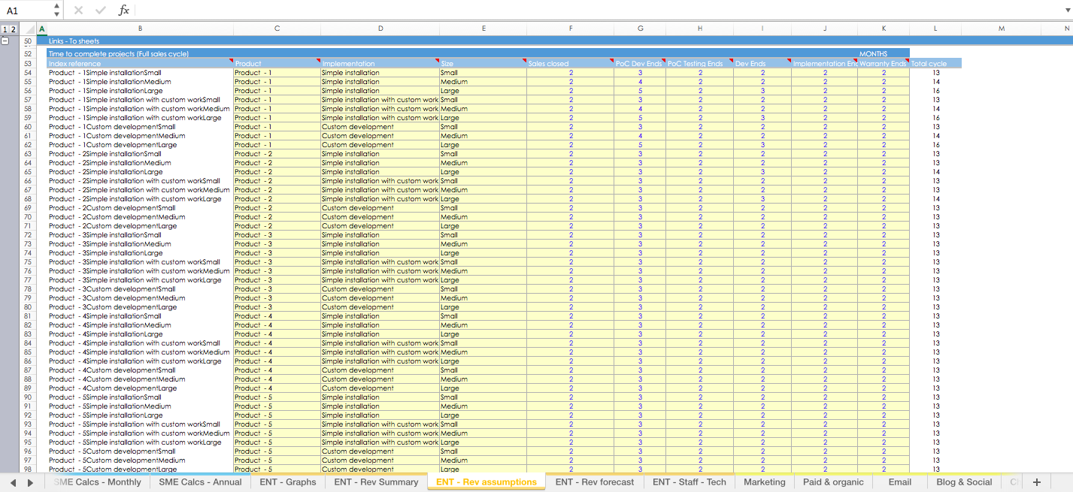Add a new sheet with plus button
Screen dimensions: 1073x492
[x=1037, y=482]
